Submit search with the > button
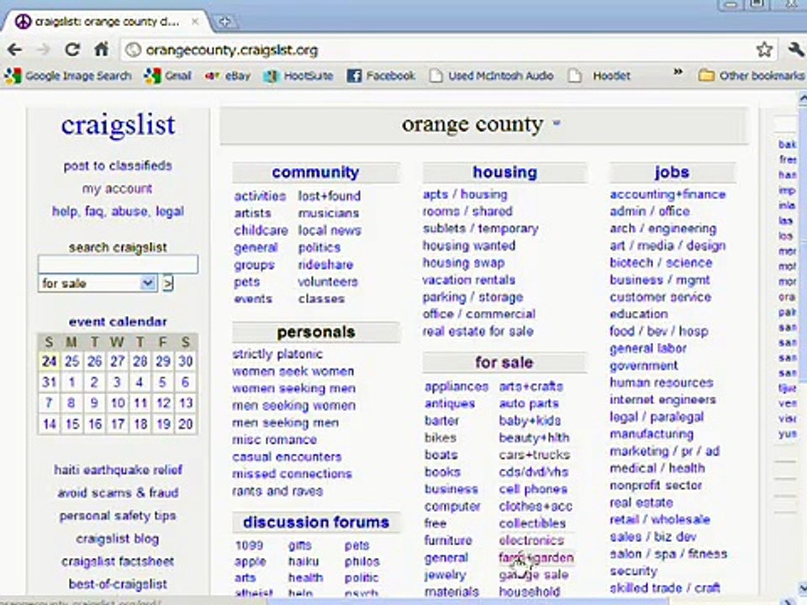 tap(168, 283)
